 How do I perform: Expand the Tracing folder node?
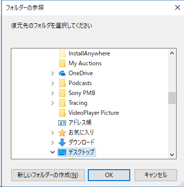coord(52,103)
